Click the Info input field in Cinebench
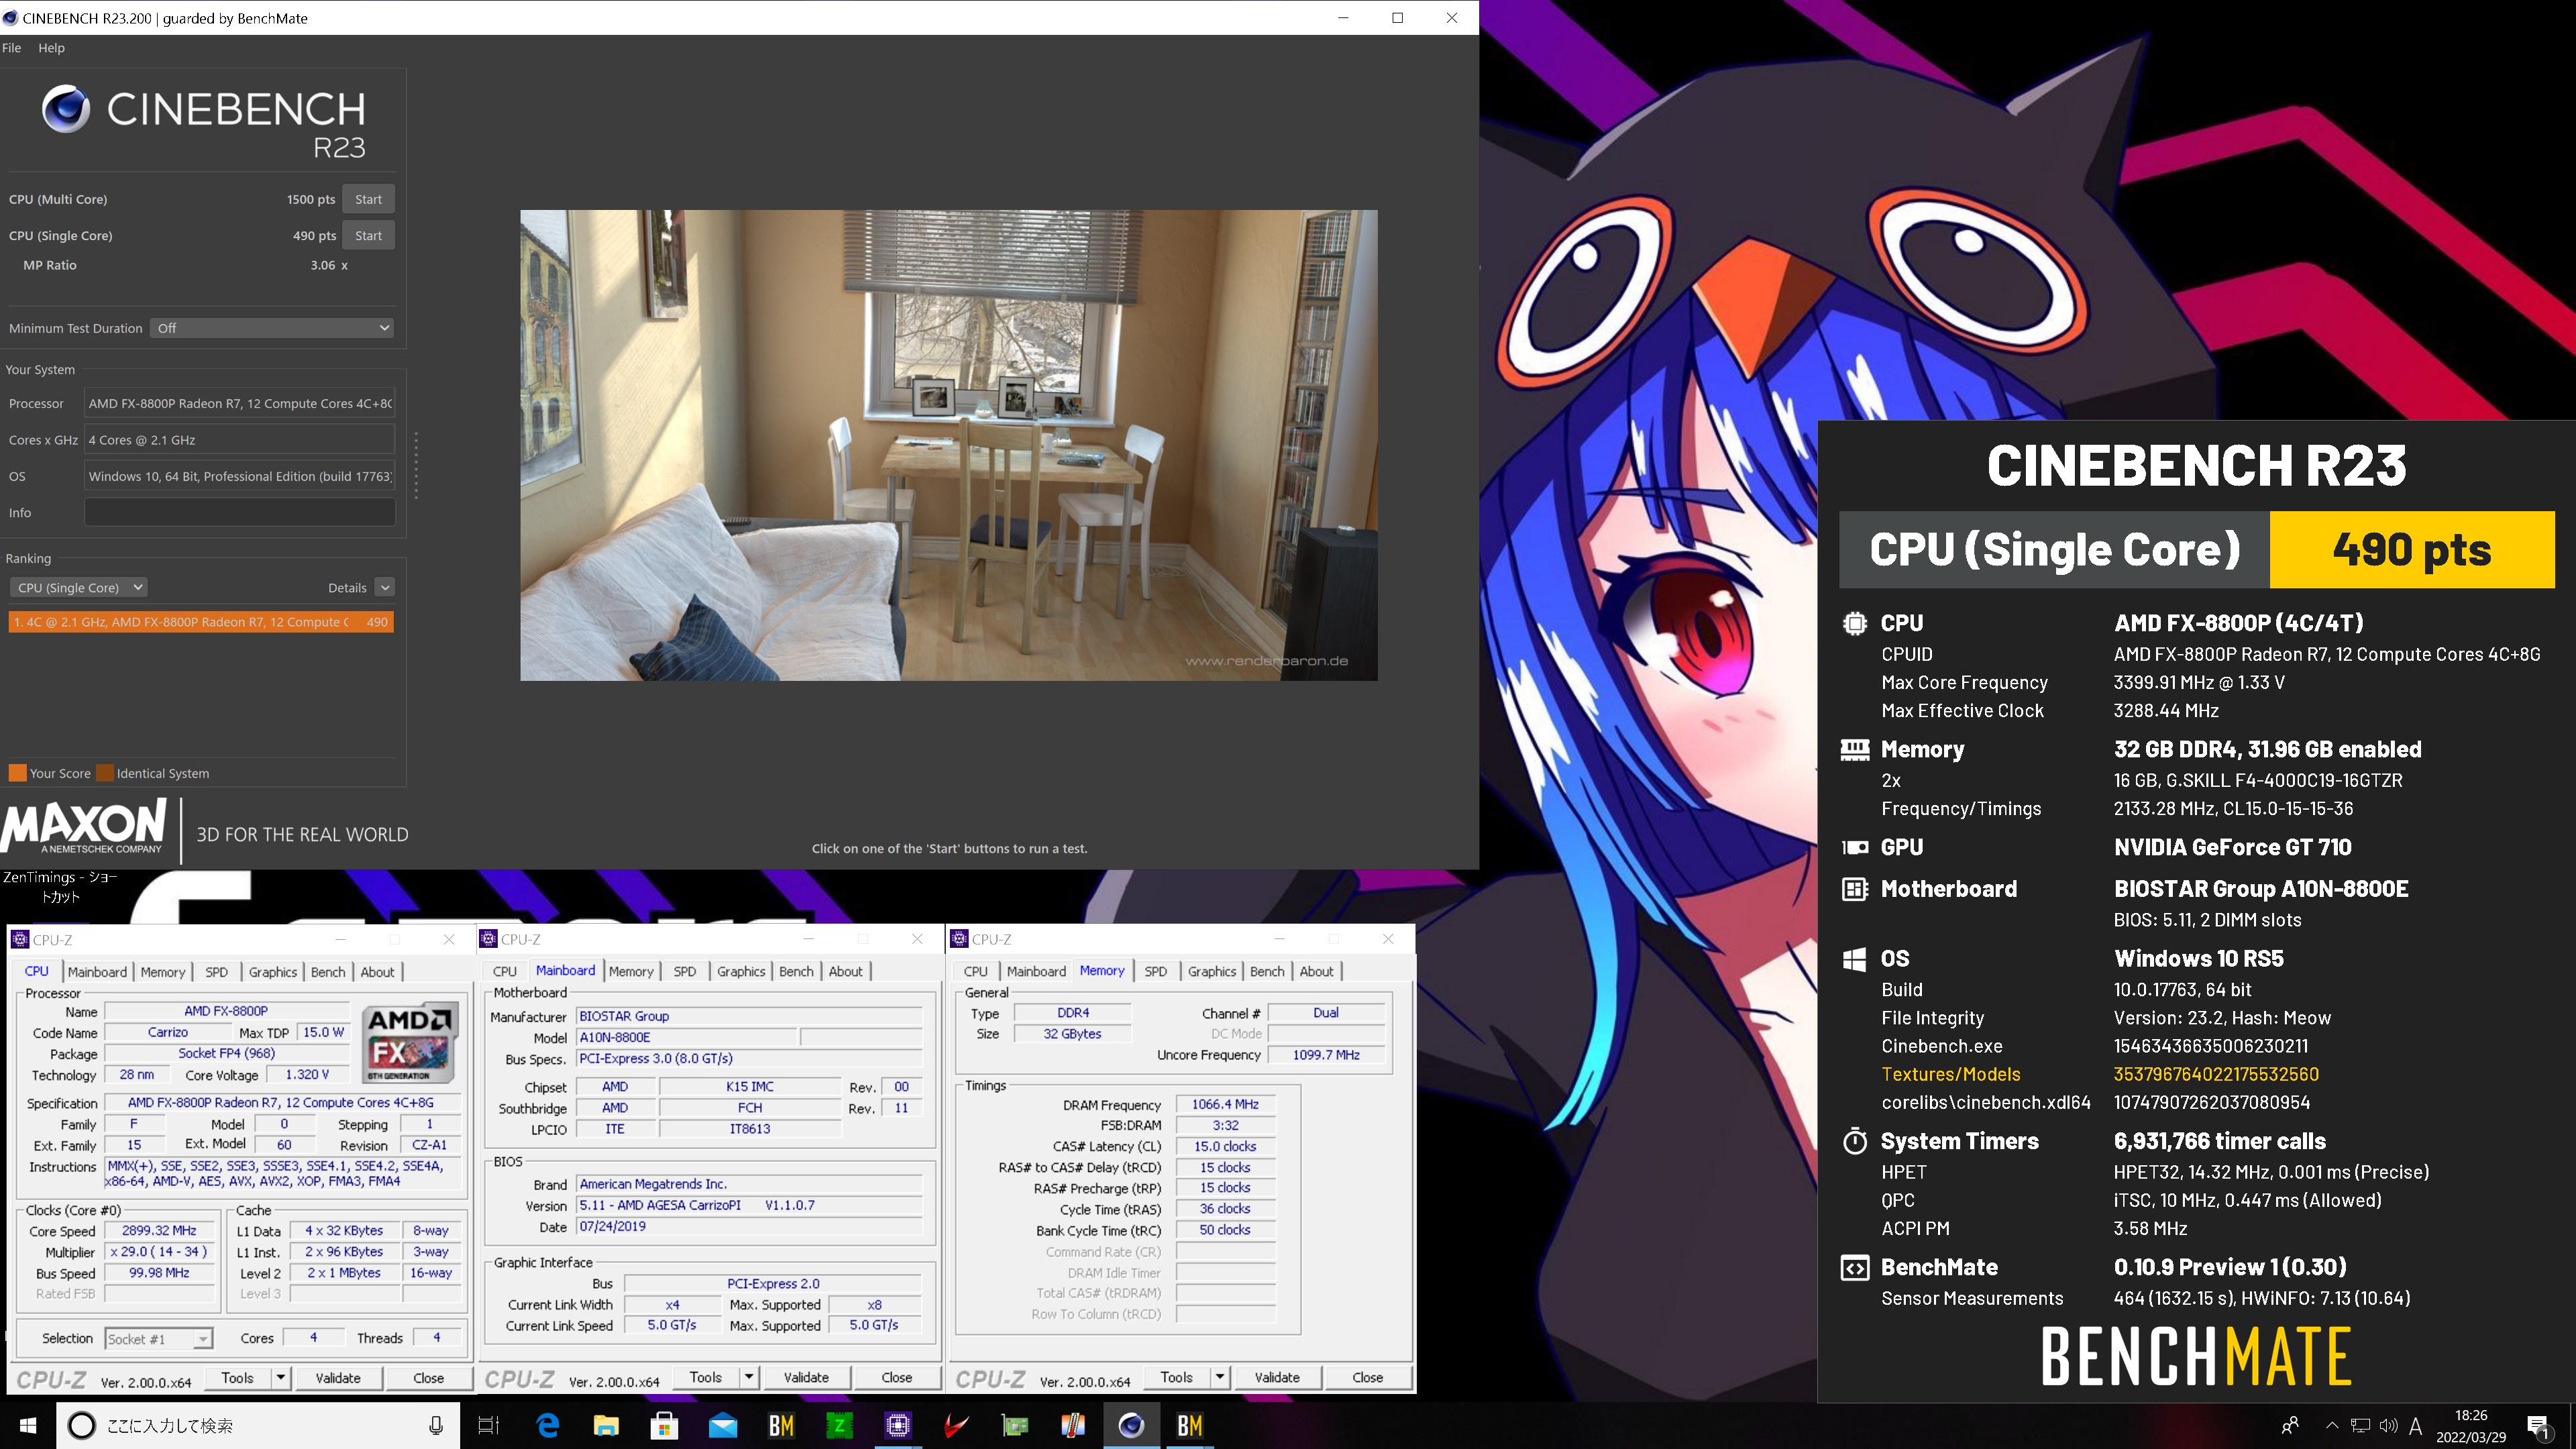Screen dimensions: 2576x1449 pos(240,512)
